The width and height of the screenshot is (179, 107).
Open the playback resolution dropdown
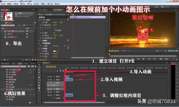(x=159, y=51)
